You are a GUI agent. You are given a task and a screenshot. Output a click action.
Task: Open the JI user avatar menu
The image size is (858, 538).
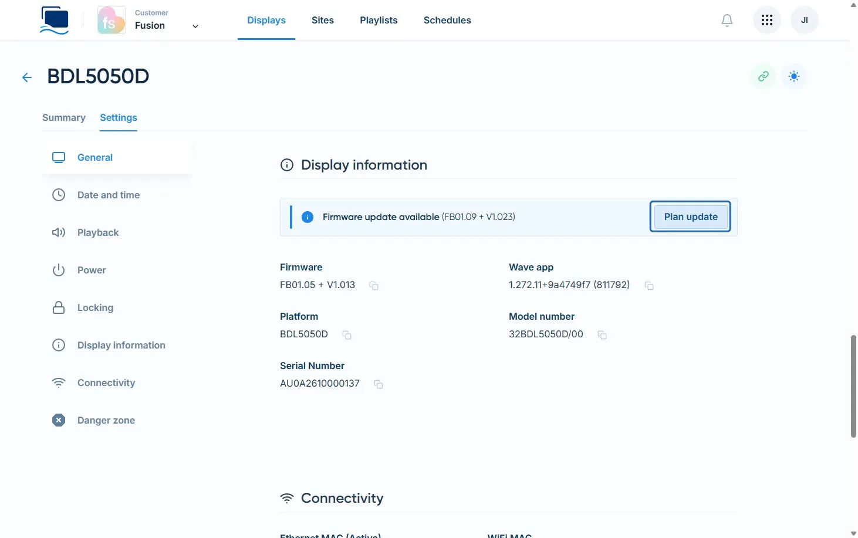tap(805, 21)
